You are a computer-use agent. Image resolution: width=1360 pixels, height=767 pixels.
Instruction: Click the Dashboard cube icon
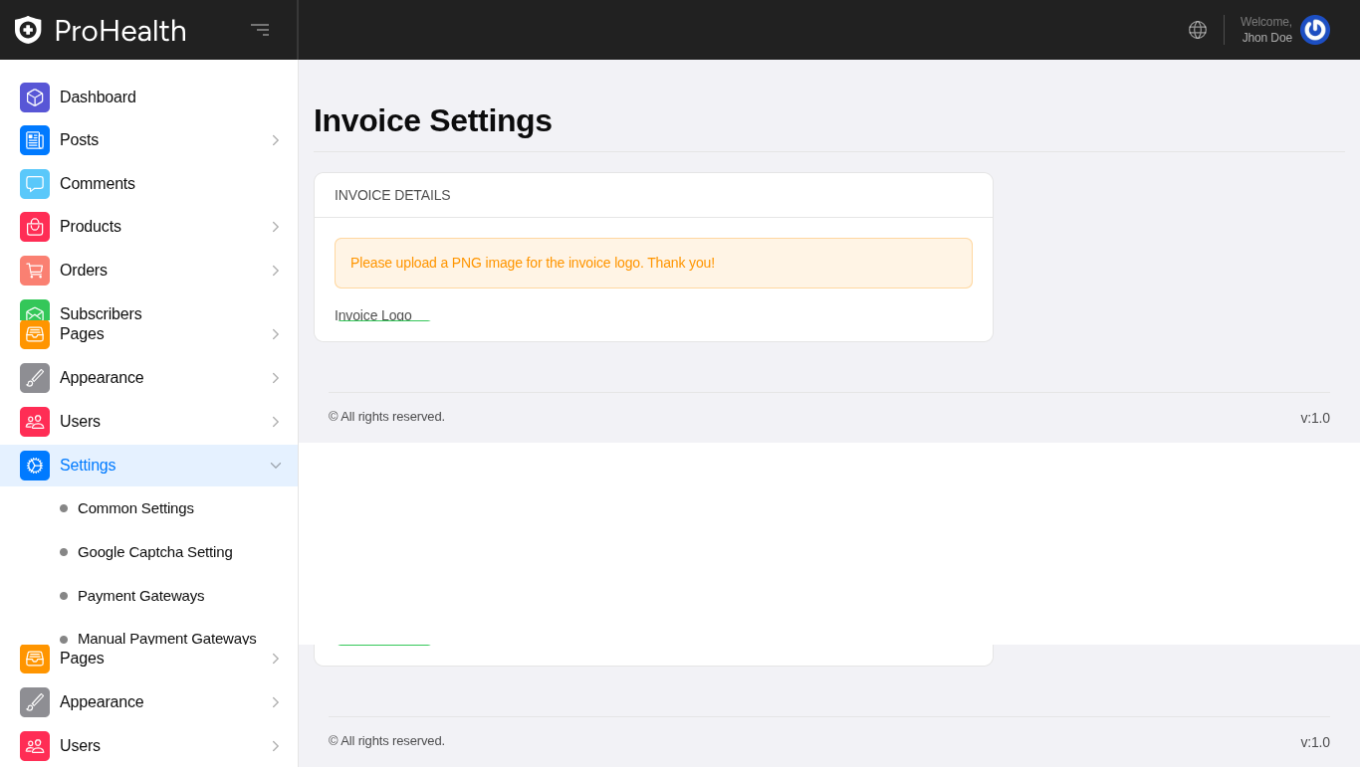coord(35,97)
